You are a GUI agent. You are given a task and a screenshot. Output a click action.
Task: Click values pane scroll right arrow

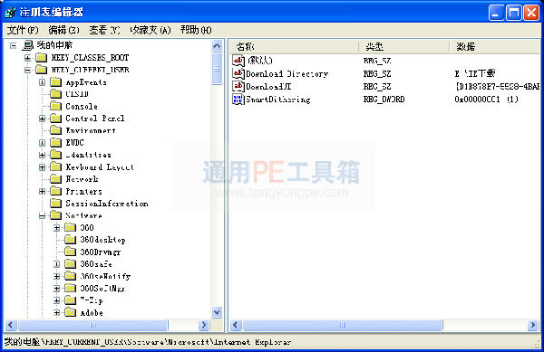[x=533, y=325]
